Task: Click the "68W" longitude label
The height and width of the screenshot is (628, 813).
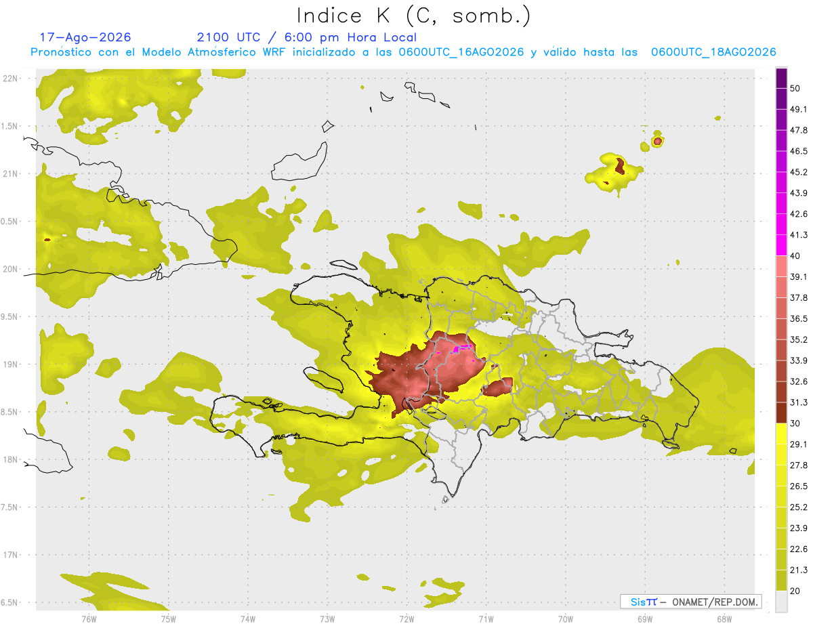Action: 724,619
